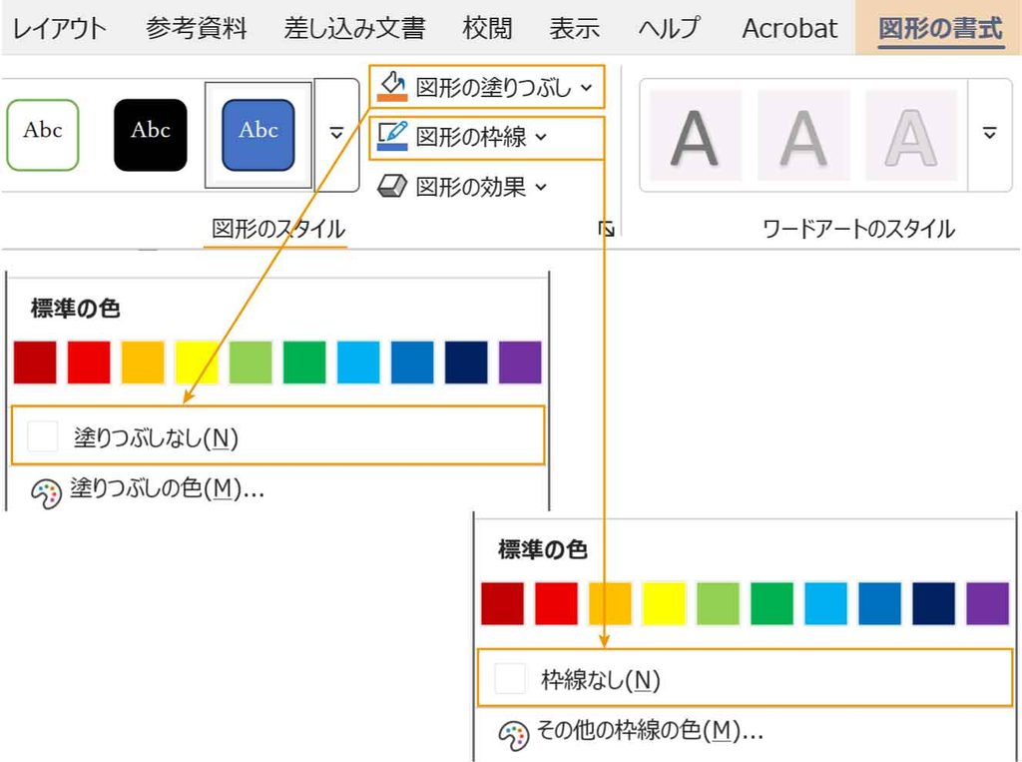Apply the green outline Abc shape style

click(x=43, y=135)
